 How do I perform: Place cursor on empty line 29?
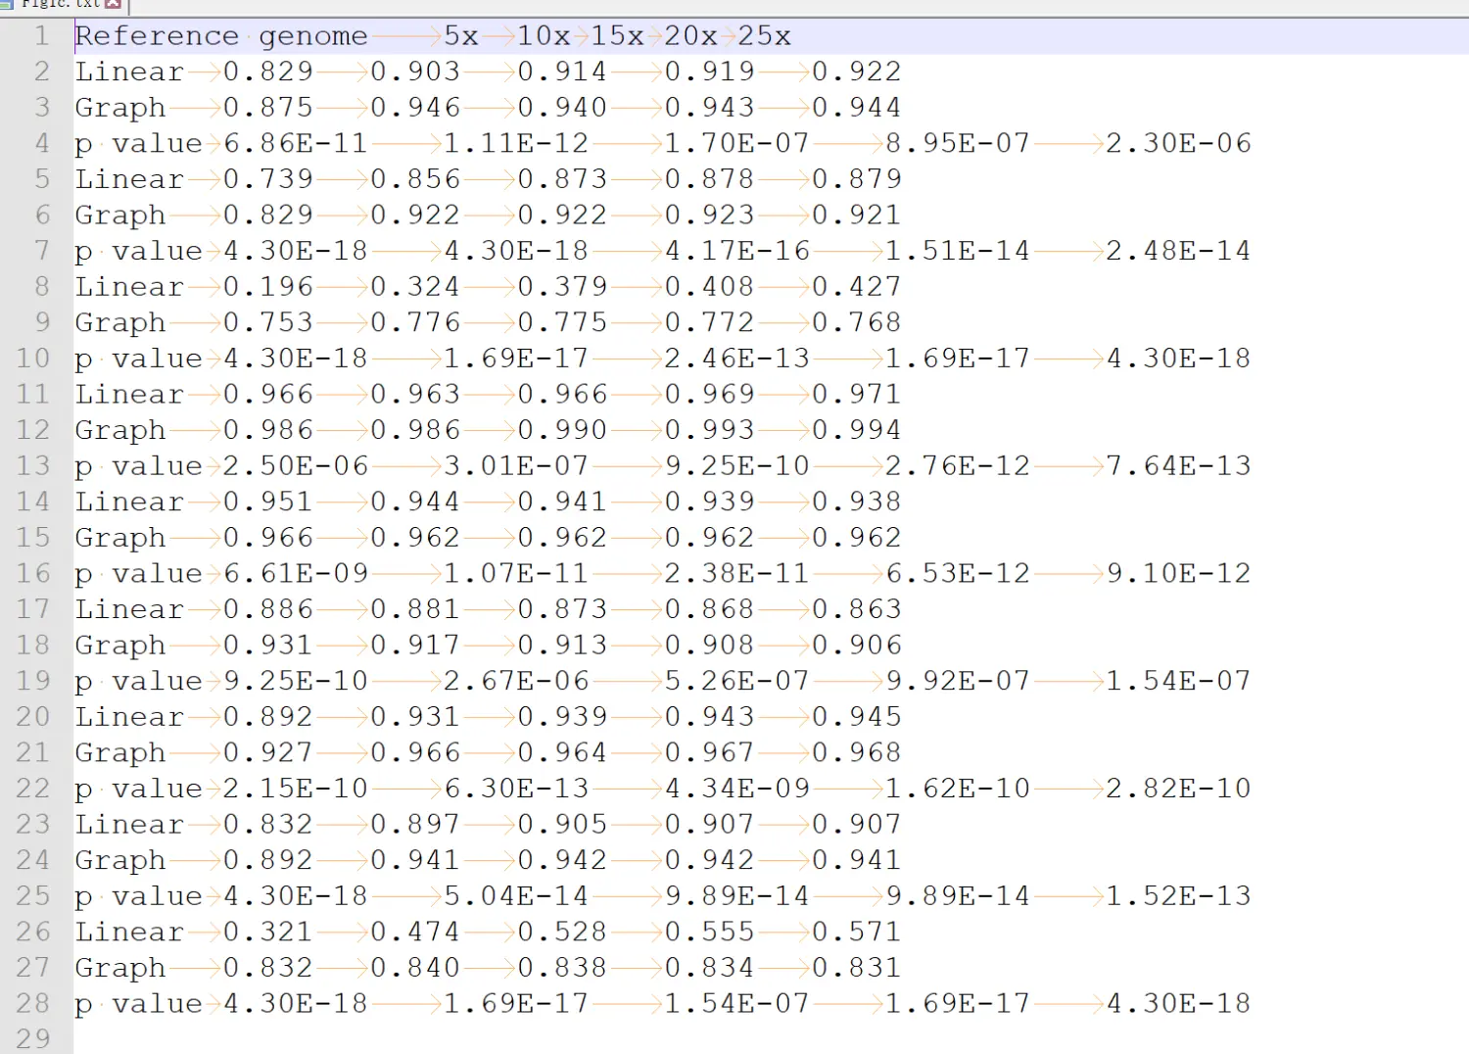point(294,1038)
